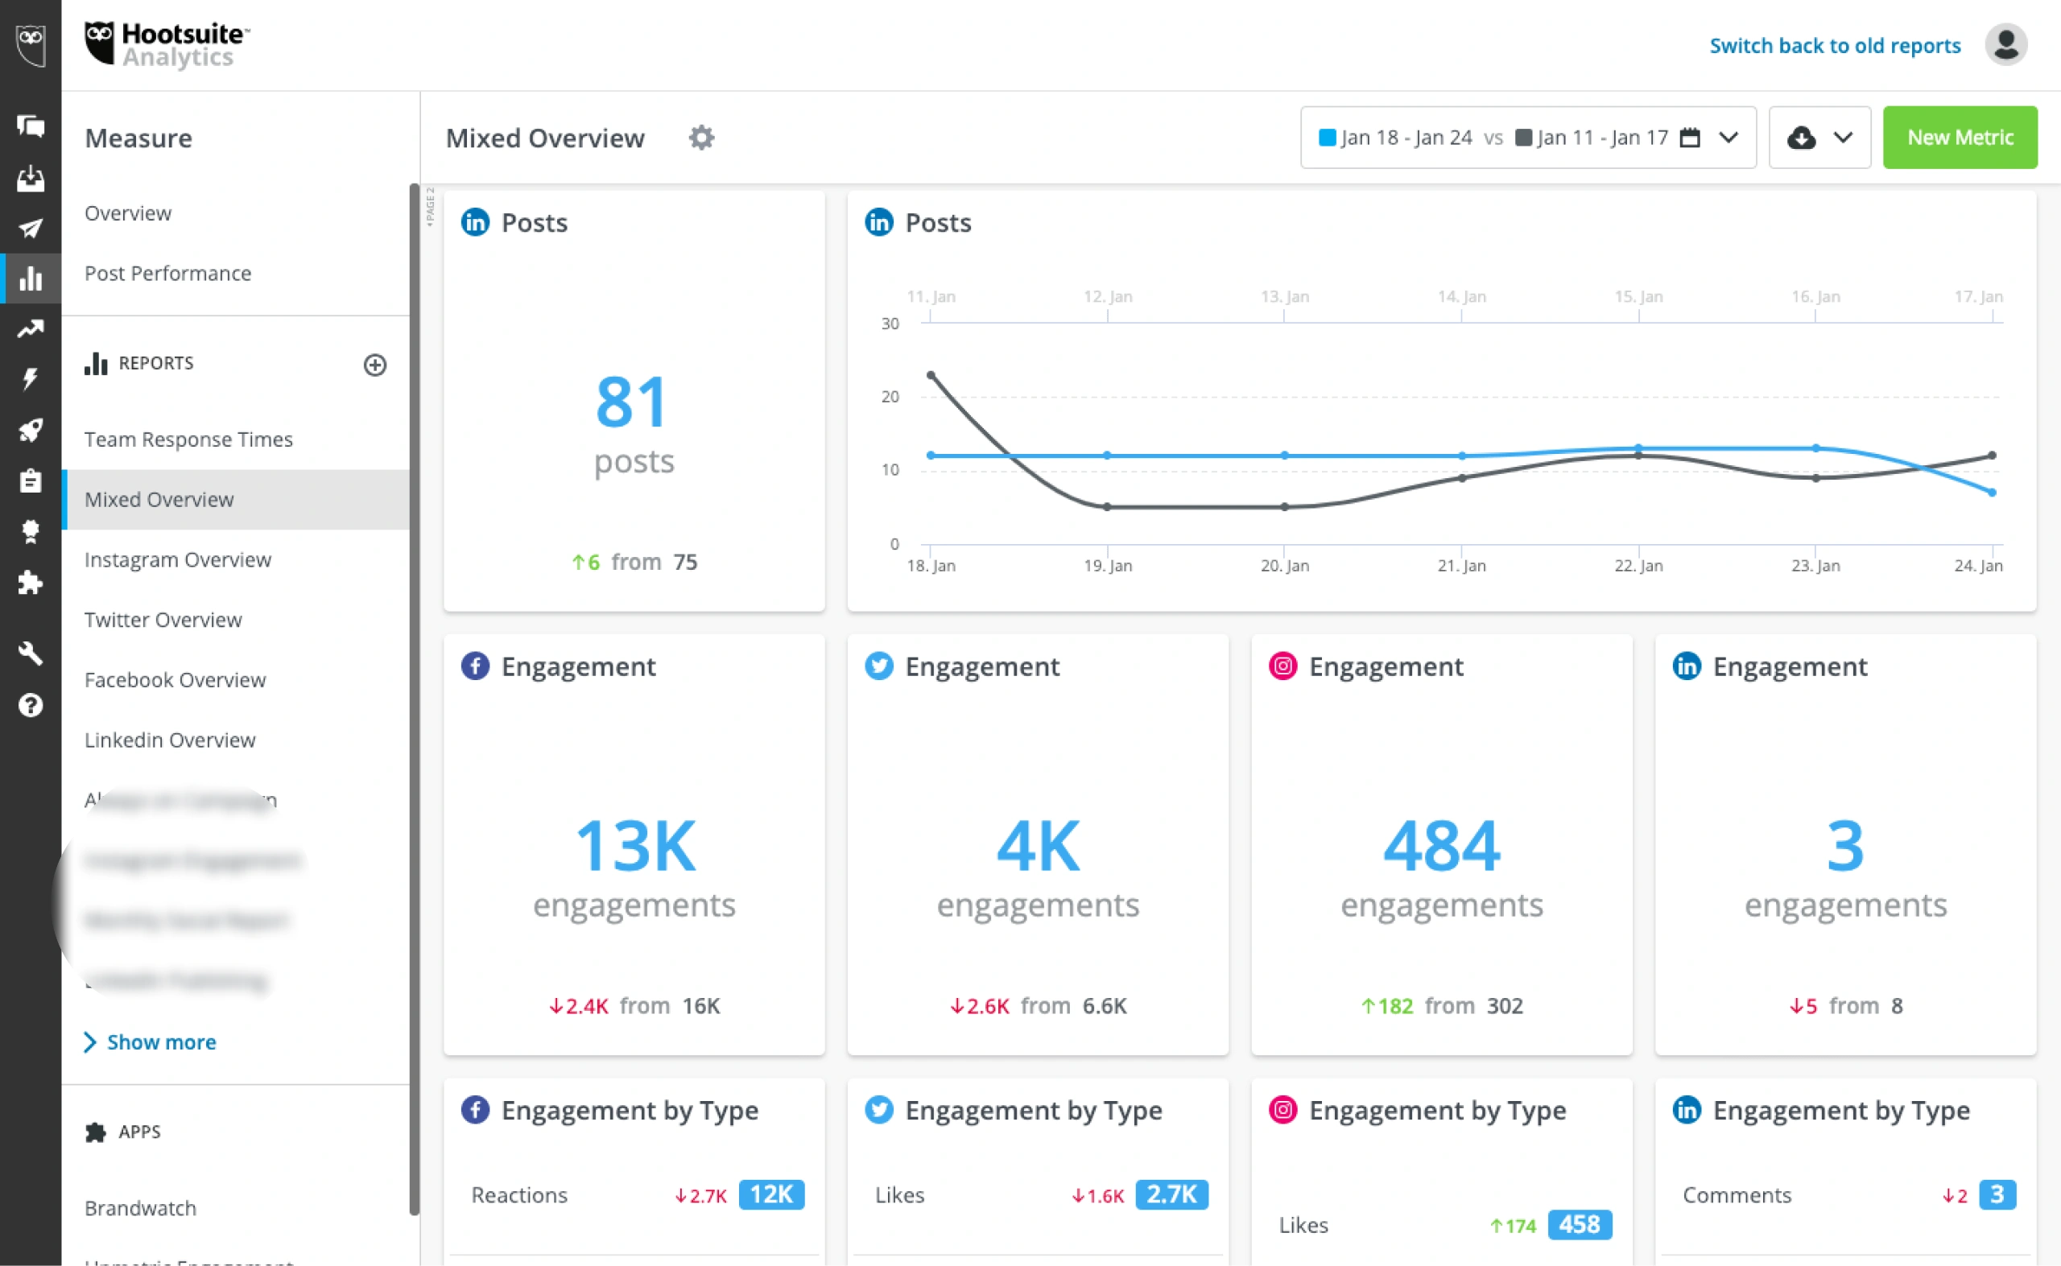Click the trending arrow icon
This screenshot has width=2061, height=1266.
30,328
